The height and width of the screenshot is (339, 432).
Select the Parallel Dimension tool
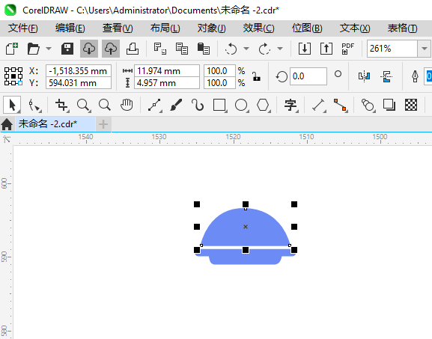(x=318, y=105)
